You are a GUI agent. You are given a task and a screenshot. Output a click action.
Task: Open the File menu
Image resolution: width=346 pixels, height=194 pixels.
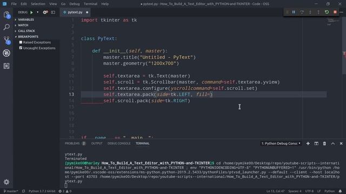[x=14, y=4]
